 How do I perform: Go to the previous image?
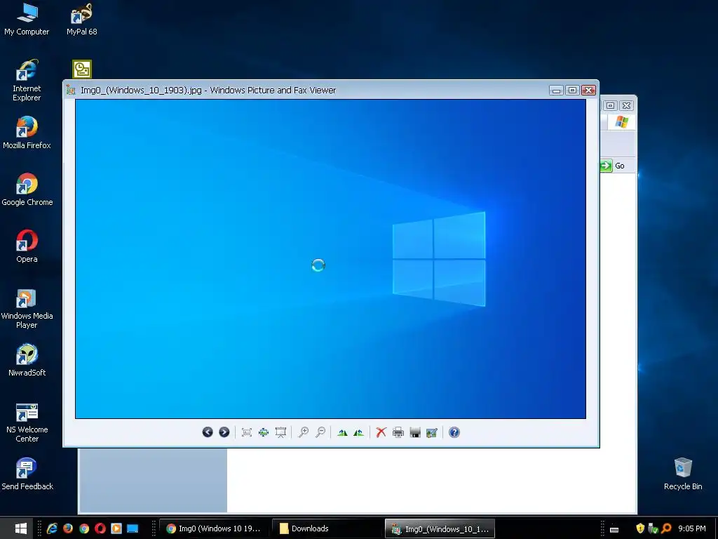coord(208,432)
